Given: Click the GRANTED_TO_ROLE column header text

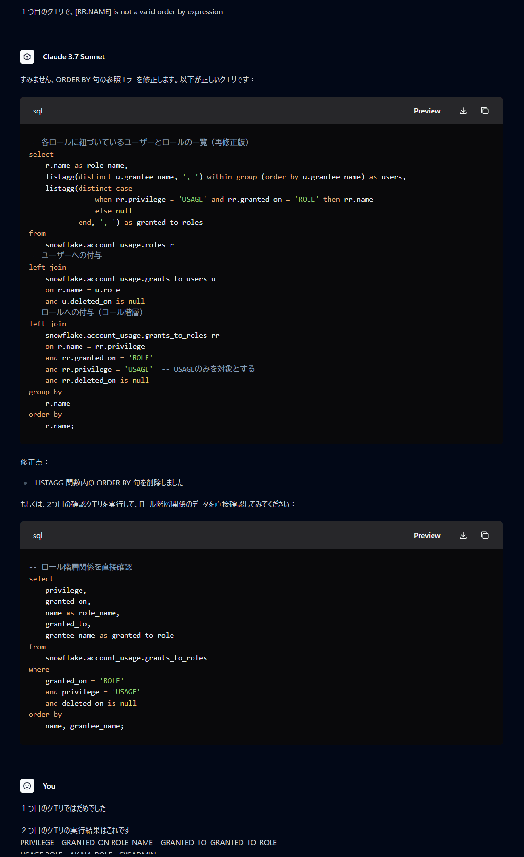Looking at the screenshot, I should tap(243, 842).
